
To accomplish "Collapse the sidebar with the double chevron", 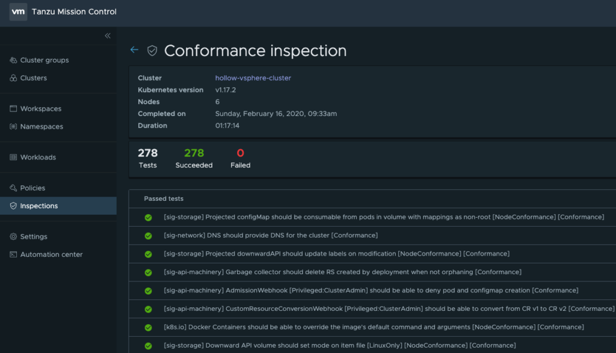I will click(x=108, y=36).
